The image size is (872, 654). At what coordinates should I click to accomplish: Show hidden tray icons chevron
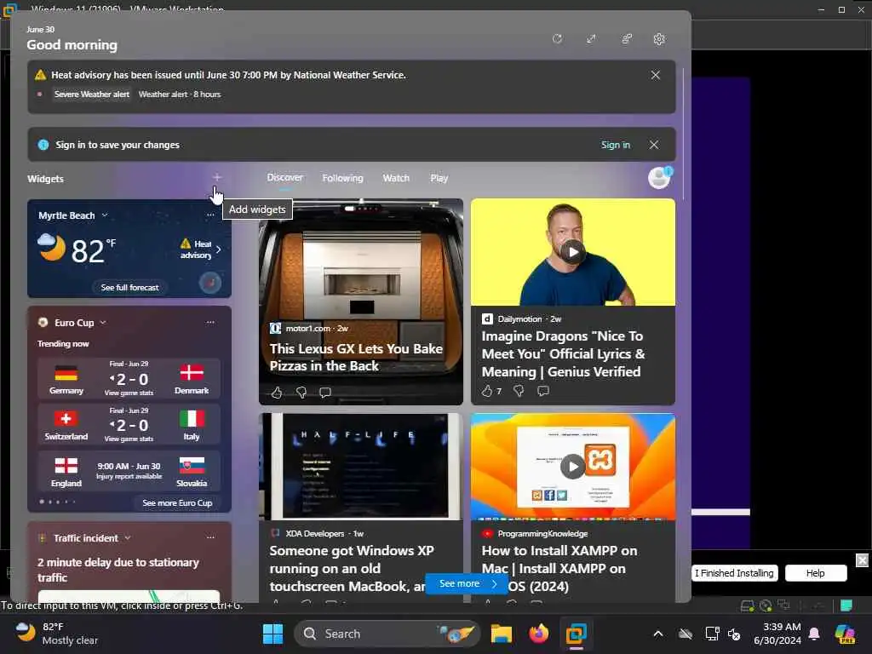pos(658,634)
